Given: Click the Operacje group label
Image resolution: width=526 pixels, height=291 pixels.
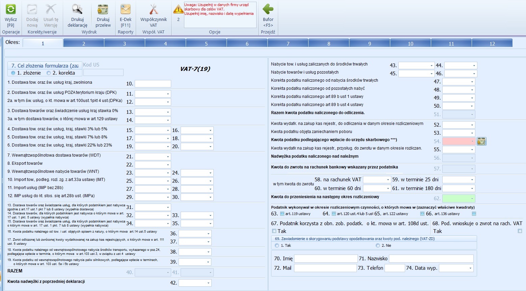Looking at the screenshot, I should (x=11, y=32).
